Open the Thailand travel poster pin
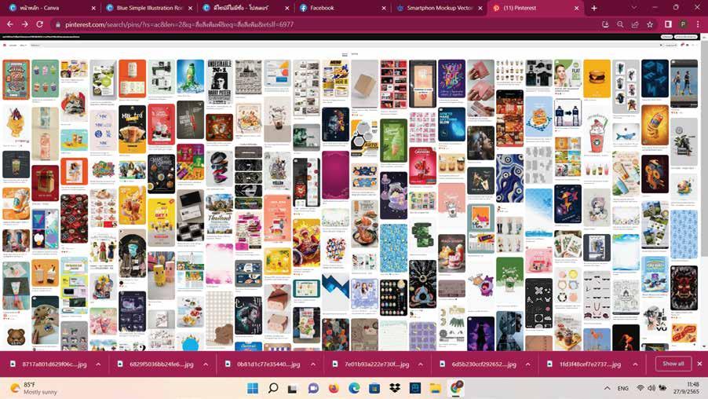The height and width of the screenshot is (399, 708). (x=219, y=214)
